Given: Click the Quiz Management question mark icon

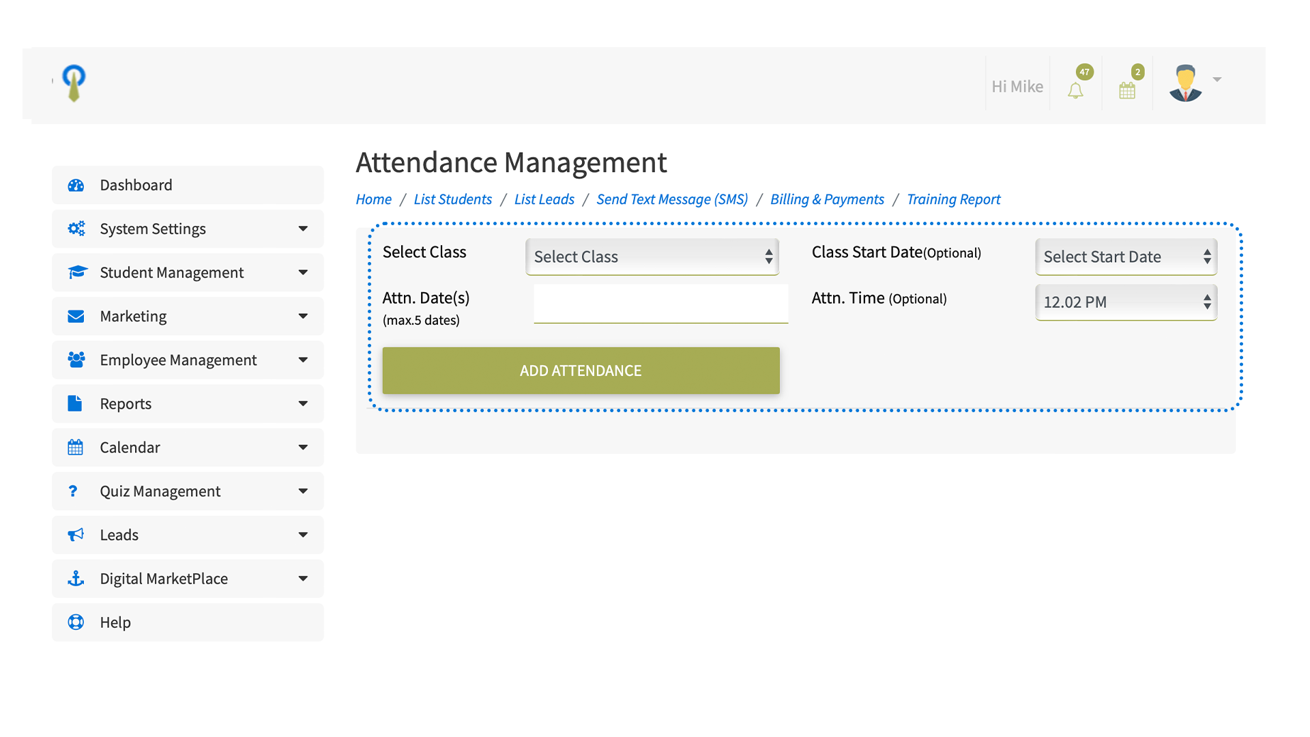Looking at the screenshot, I should coord(73,491).
